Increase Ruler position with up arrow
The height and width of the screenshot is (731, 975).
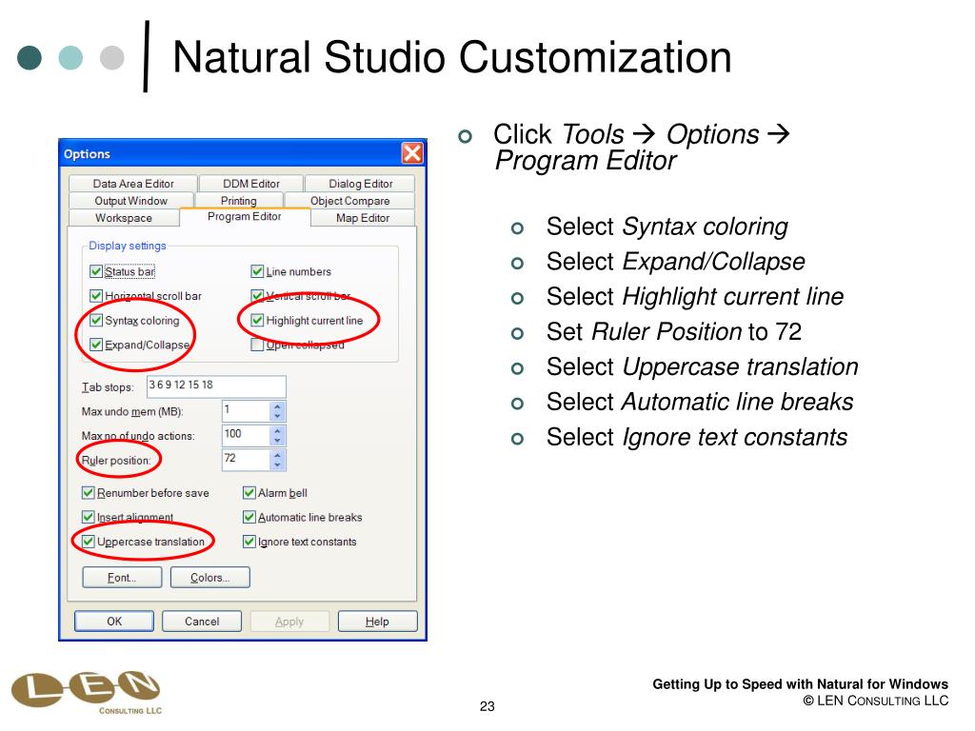click(x=277, y=454)
